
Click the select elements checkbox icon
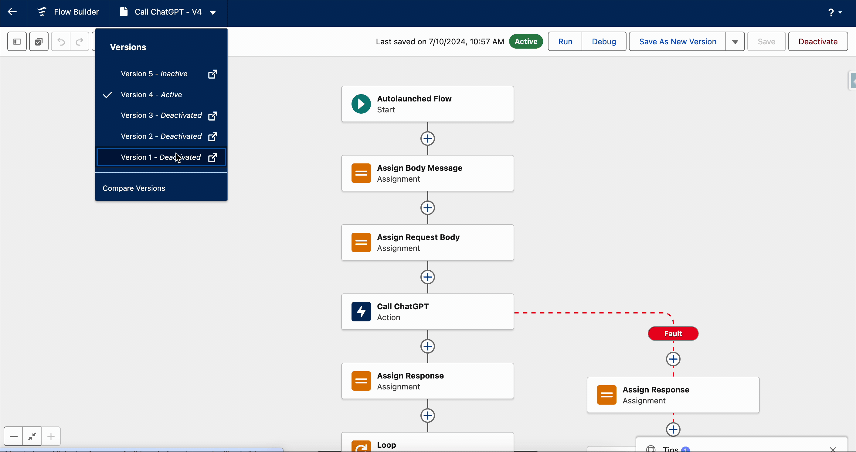[x=39, y=42]
